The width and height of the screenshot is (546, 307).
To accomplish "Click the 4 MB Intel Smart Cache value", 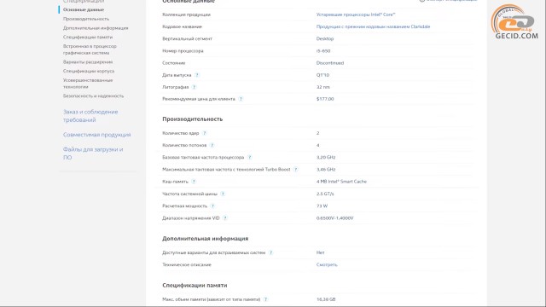I will pyautogui.click(x=341, y=182).
